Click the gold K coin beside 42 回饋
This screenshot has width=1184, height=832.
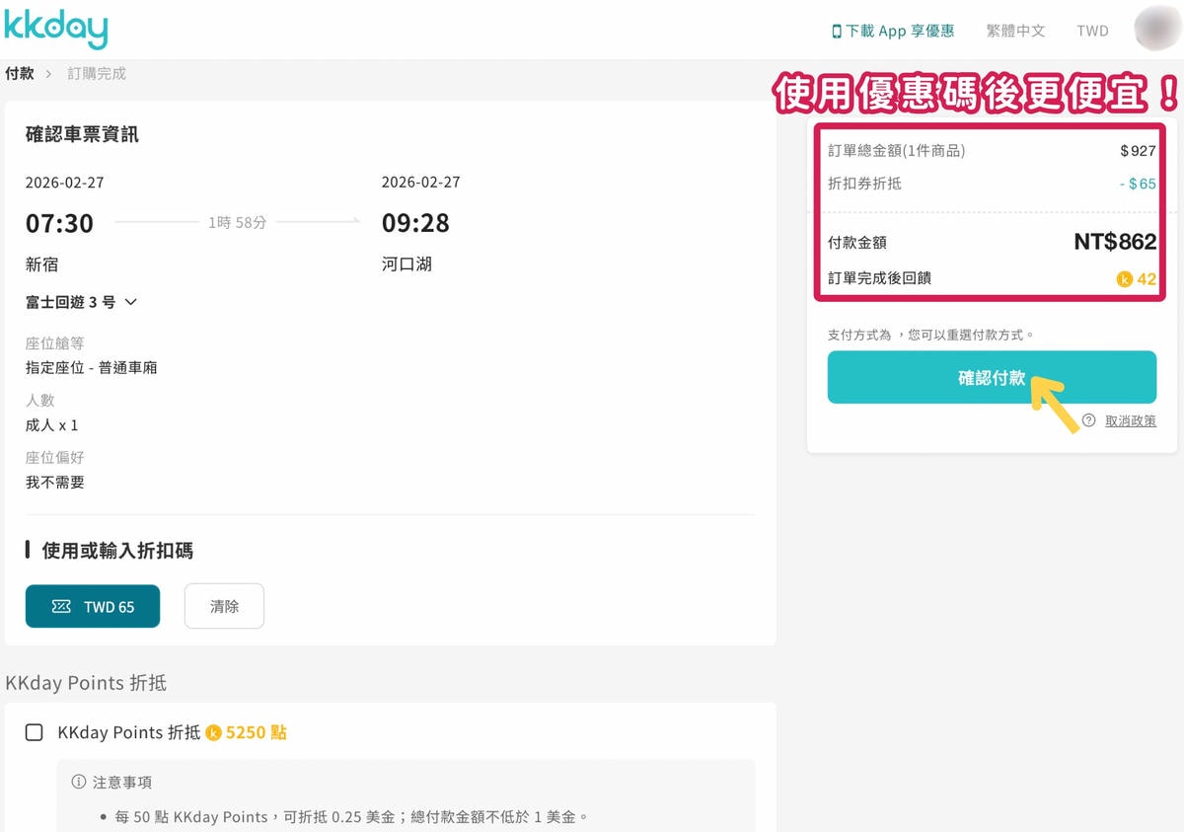pyautogui.click(x=1125, y=279)
